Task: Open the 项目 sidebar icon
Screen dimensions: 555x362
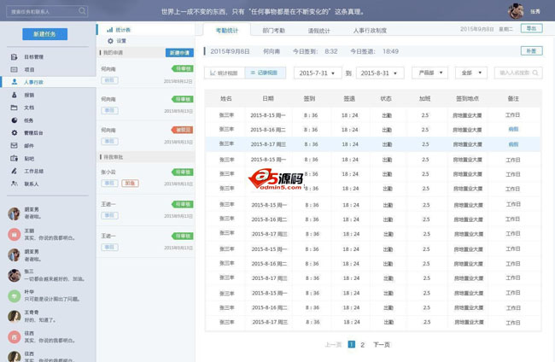Action: pos(14,69)
